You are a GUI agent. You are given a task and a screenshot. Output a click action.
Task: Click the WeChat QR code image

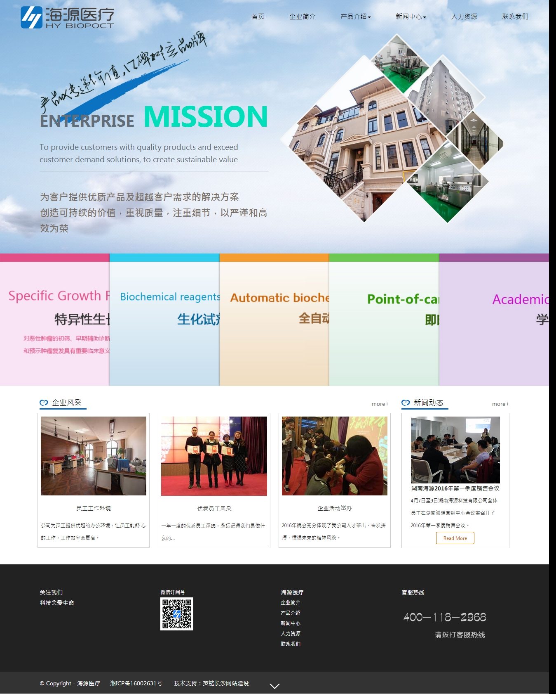coord(176,613)
